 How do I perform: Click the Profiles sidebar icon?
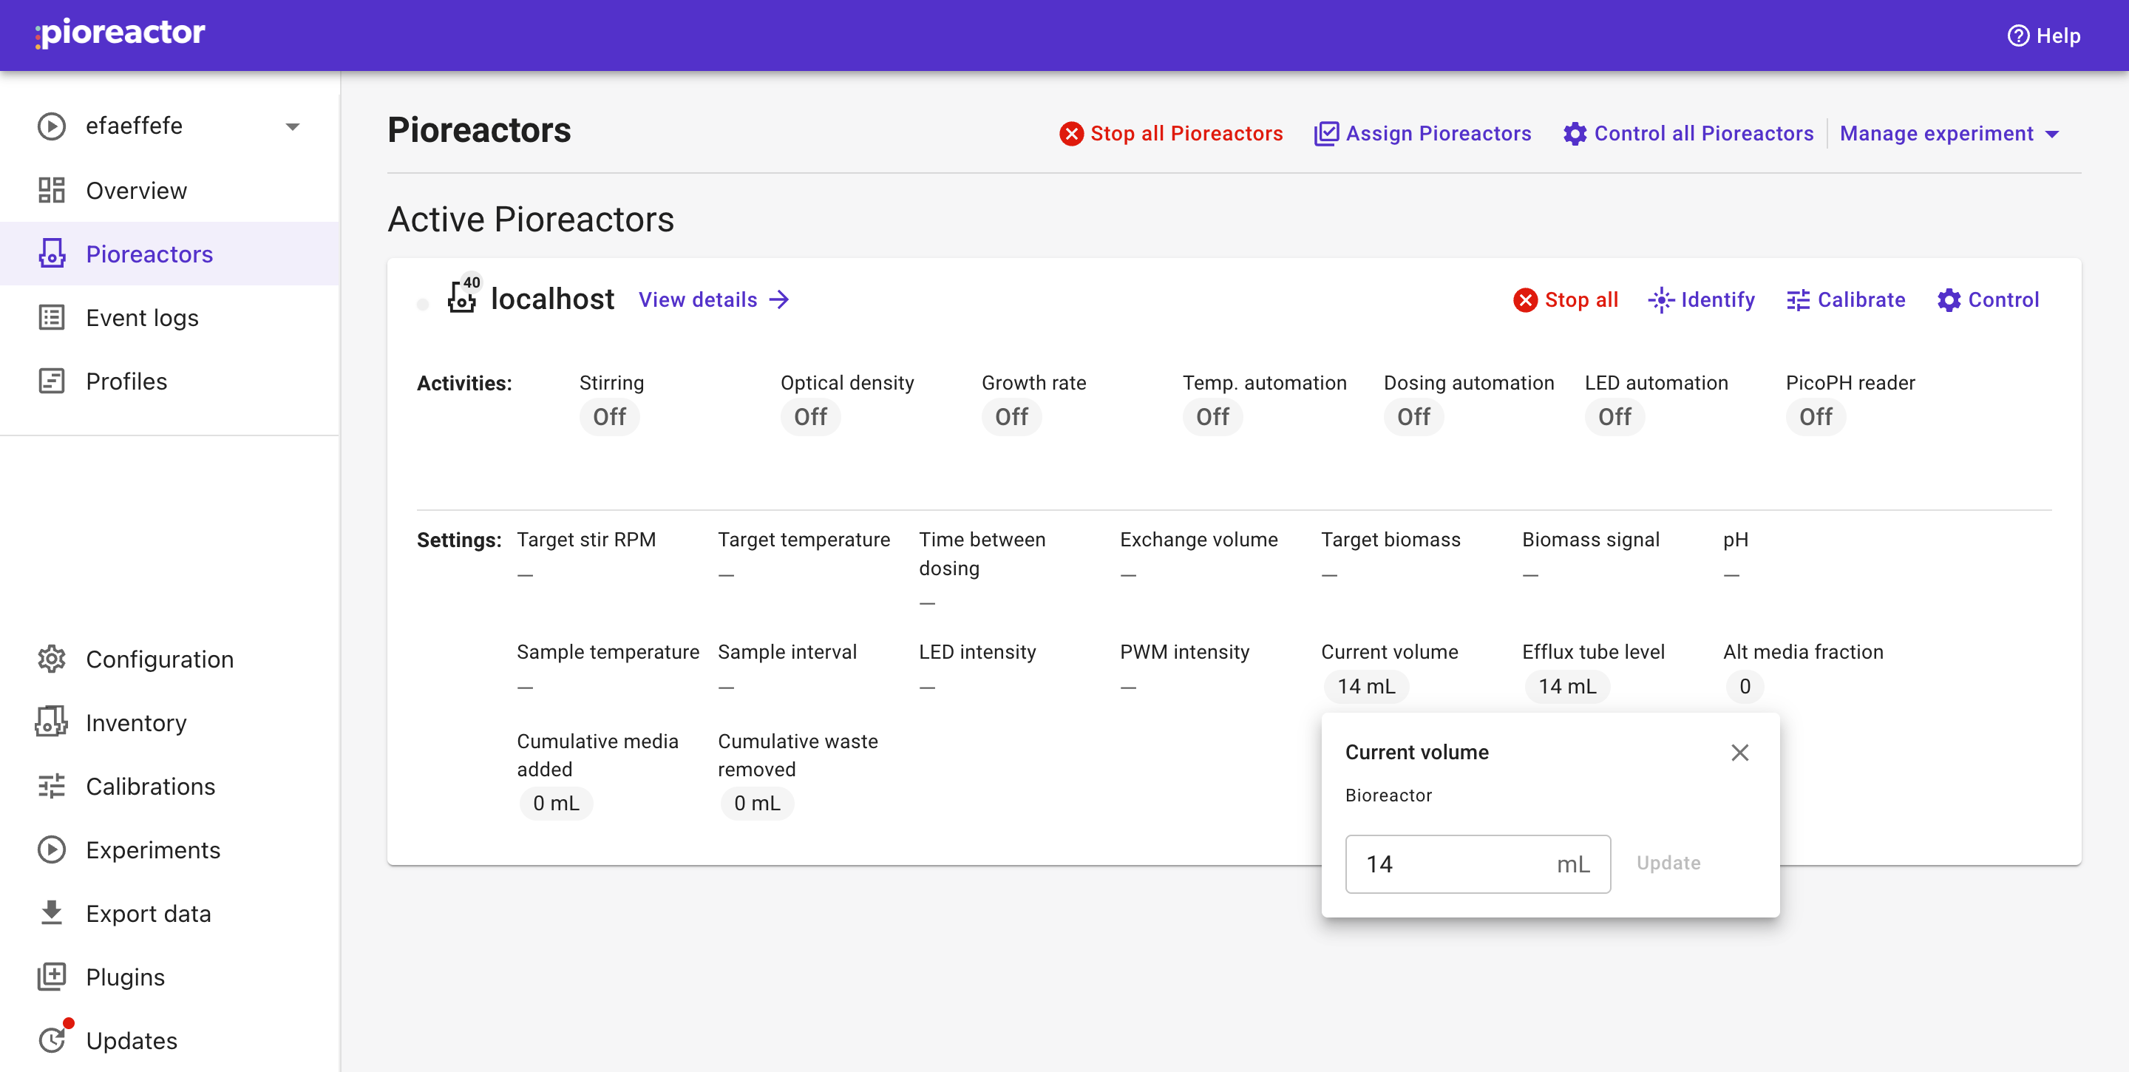pyautogui.click(x=51, y=381)
